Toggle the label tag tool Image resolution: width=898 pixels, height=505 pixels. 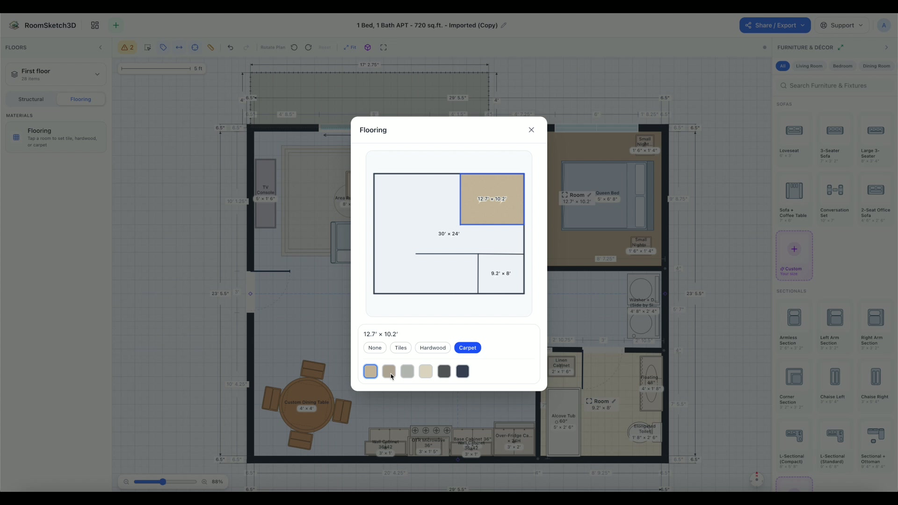click(x=163, y=47)
